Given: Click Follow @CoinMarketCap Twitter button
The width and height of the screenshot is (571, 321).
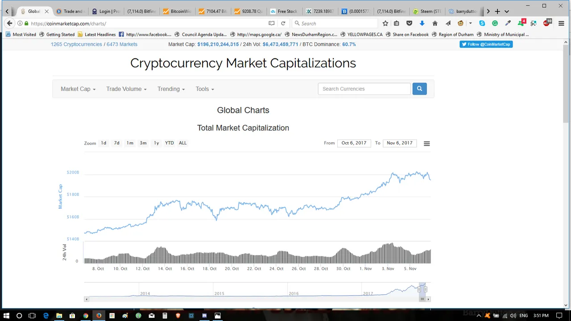Looking at the screenshot, I should [x=486, y=44].
